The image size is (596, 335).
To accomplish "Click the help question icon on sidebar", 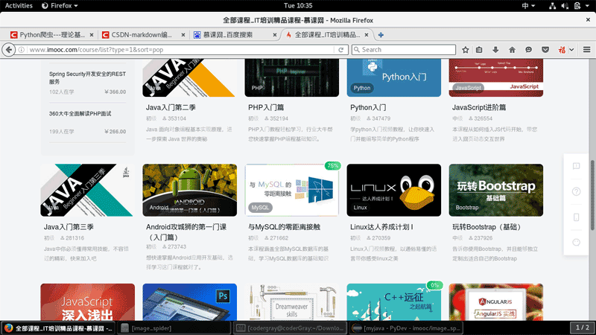I will tap(576, 191).
